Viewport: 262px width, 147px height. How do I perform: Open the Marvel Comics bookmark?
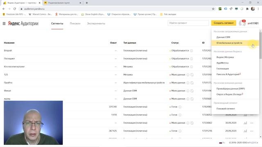point(40,14)
